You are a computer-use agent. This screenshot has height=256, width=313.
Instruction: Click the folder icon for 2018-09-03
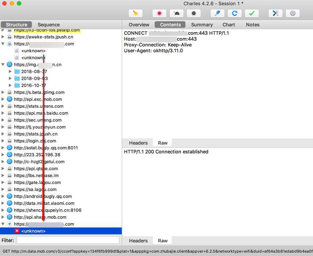tap(17, 79)
